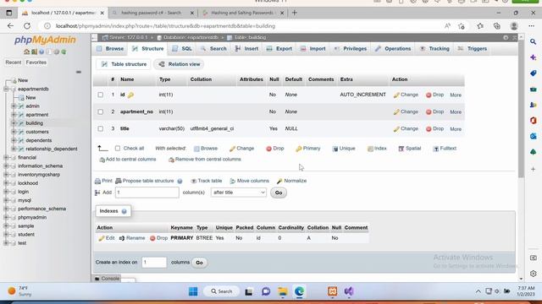This screenshot has height=304, width=542.
Task: Tick the checkbox for id column
Action: point(100,95)
